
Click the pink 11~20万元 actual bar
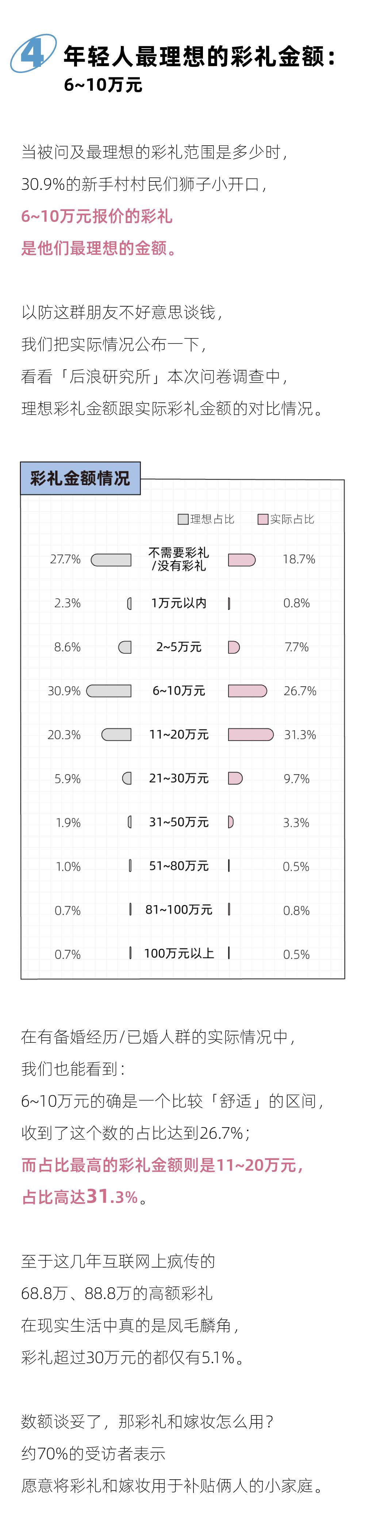pyautogui.click(x=251, y=734)
